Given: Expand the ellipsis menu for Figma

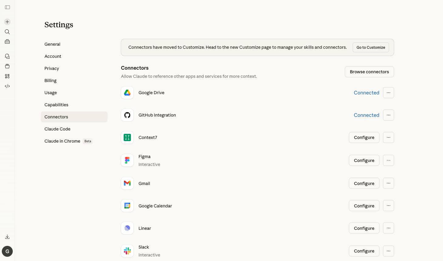Looking at the screenshot, I should pyautogui.click(x=388, y=160).
